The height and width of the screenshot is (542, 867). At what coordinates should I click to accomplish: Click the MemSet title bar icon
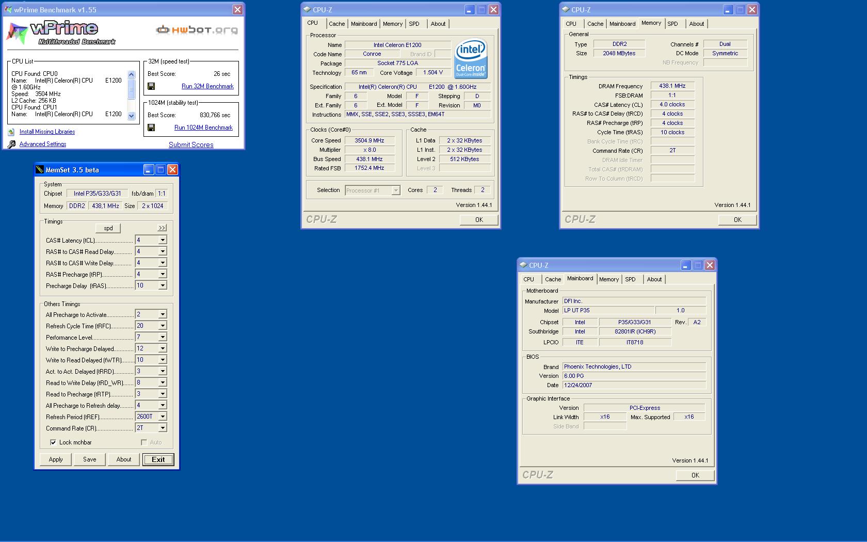pyautogui.click(x=40, y=170)
